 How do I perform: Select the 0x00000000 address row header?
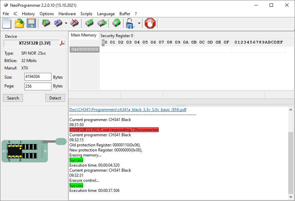[x=85, y=49]
